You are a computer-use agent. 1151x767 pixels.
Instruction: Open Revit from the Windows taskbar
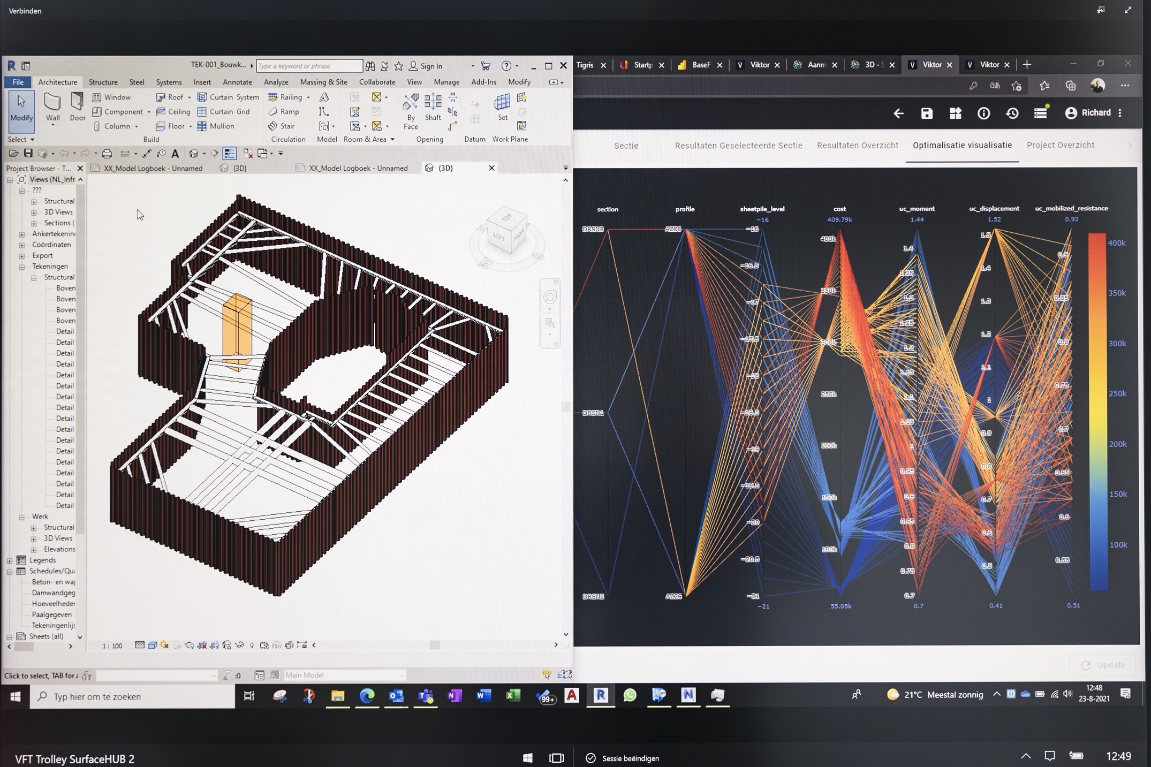click(600, 695)
